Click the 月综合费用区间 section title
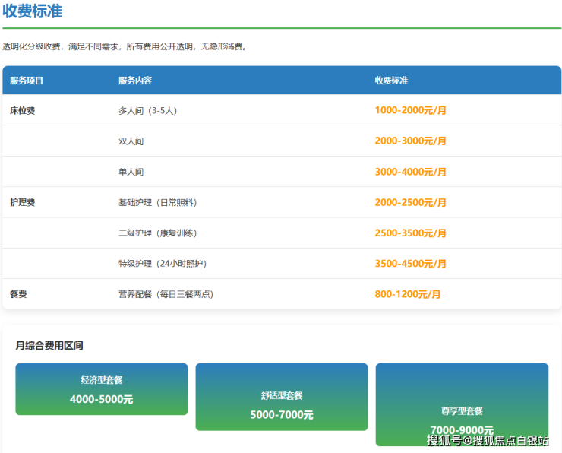Image resolution: width=562 pixels, height=453 pixels. tap(49, 346)
